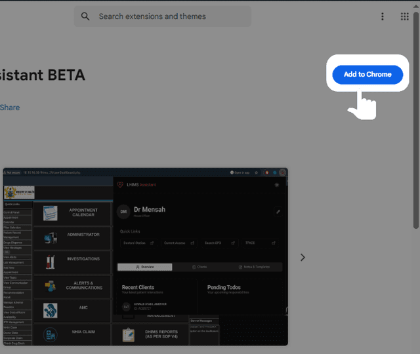Screen dimensions: 420x354
Task: Click the Administrator icon in screenshot
Action: click(x=51, y=237)
